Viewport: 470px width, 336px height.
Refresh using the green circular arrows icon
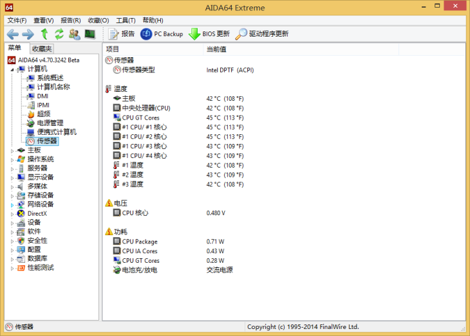tap(59, 34)
